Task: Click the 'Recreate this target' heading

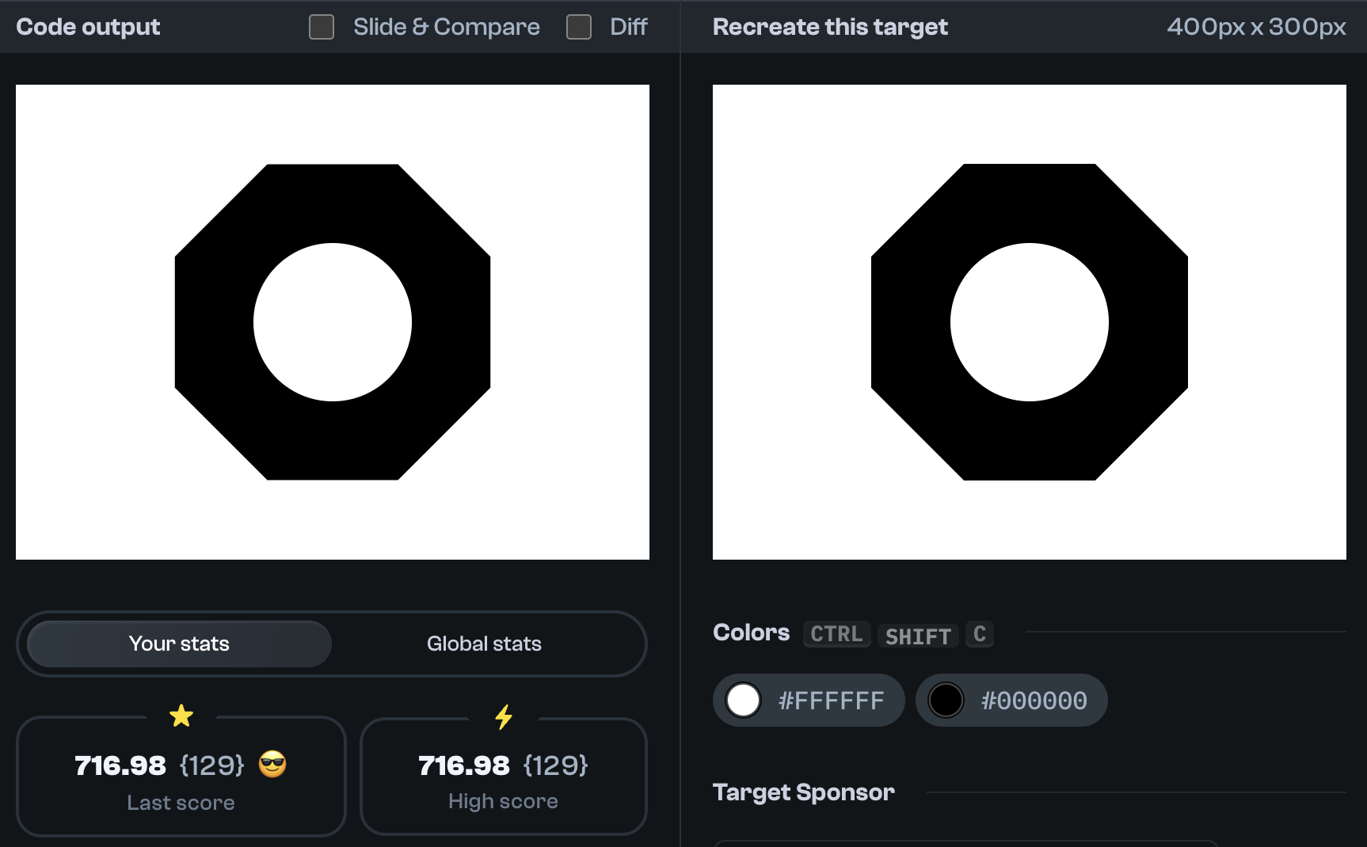Action: 830,27
